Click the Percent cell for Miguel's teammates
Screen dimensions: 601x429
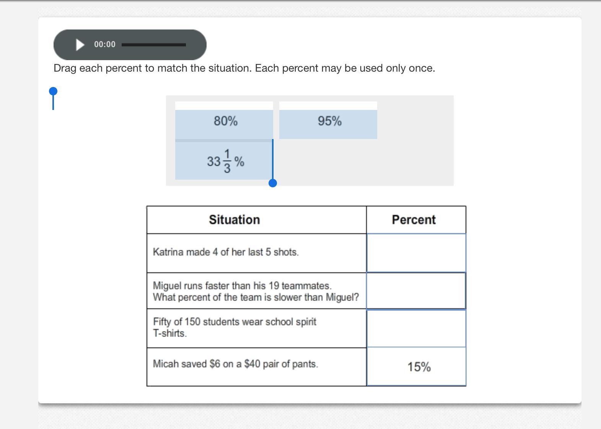[x=416, y=291]
